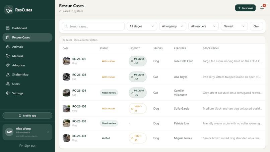Click reporter Sofia Garcia

point(182,108)
